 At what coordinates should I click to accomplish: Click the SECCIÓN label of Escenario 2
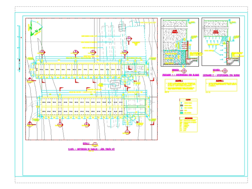click(216, 70)
